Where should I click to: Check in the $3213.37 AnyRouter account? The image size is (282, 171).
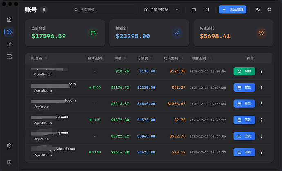[x=244, y=104]
